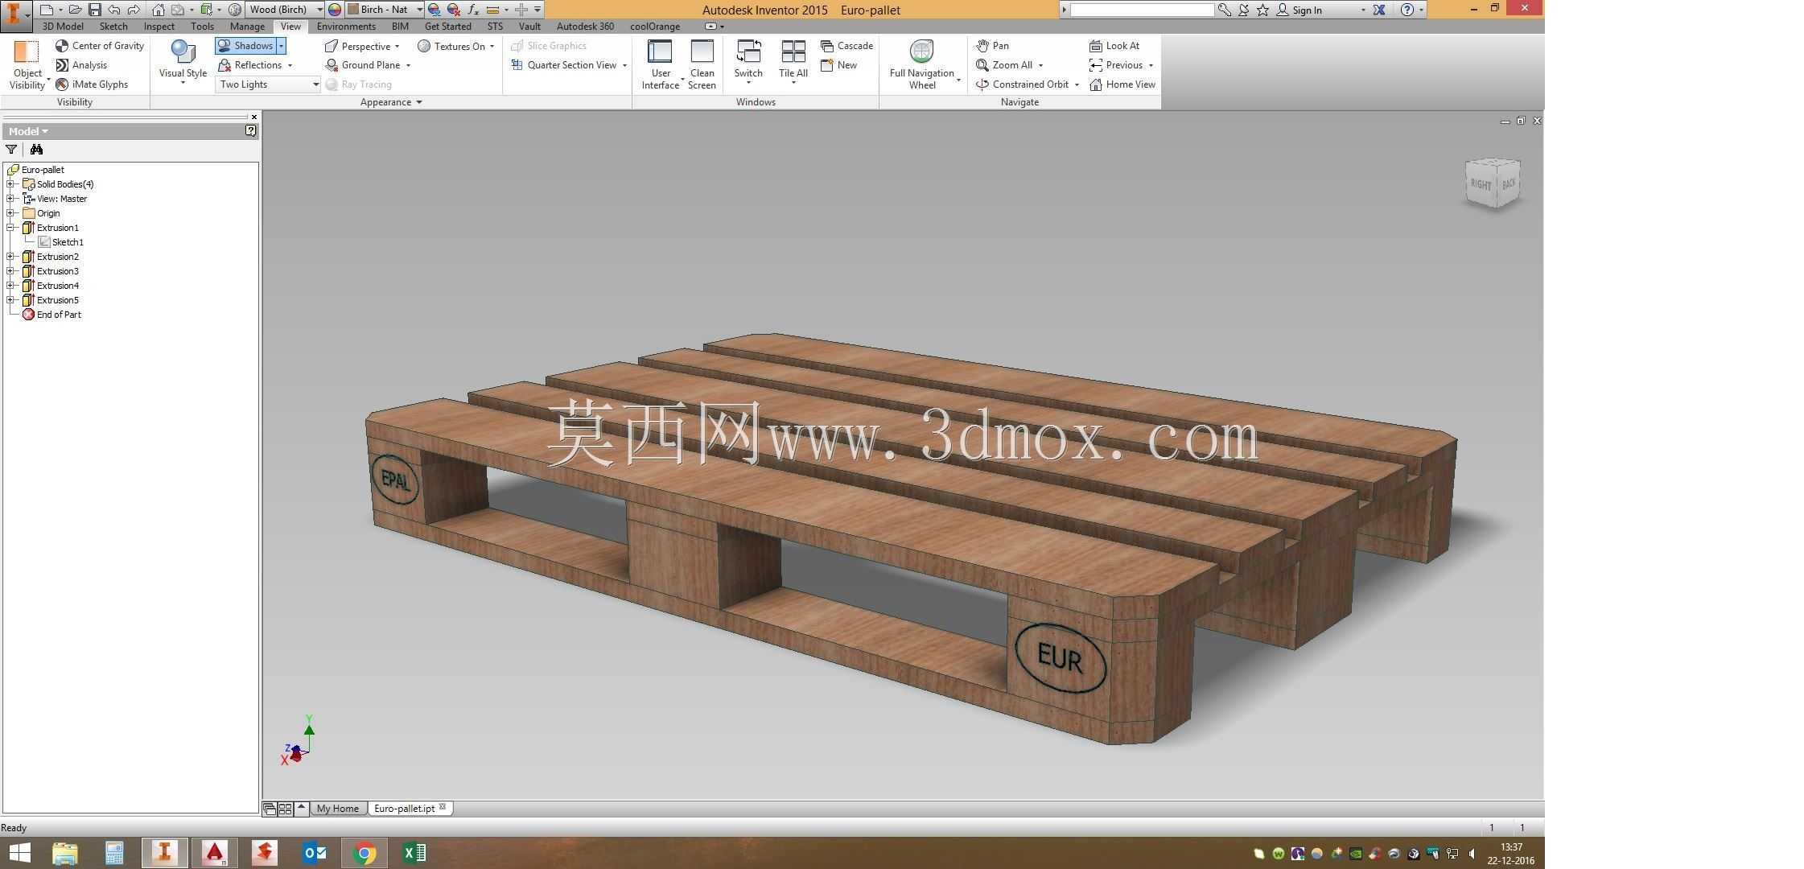Click the New file icon
The height and width of the screenshot is (869, 1804).
[x=47, y=10]
